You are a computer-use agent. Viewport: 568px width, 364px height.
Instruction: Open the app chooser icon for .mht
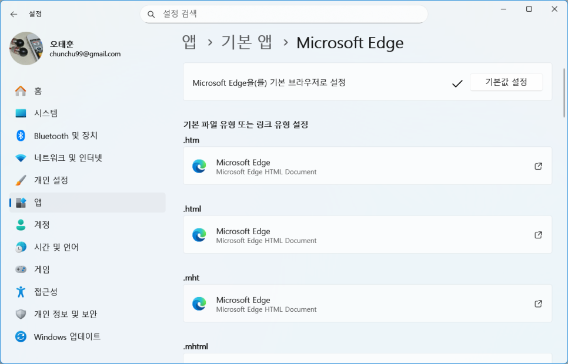pyautogui.click(x=538, y=304)
